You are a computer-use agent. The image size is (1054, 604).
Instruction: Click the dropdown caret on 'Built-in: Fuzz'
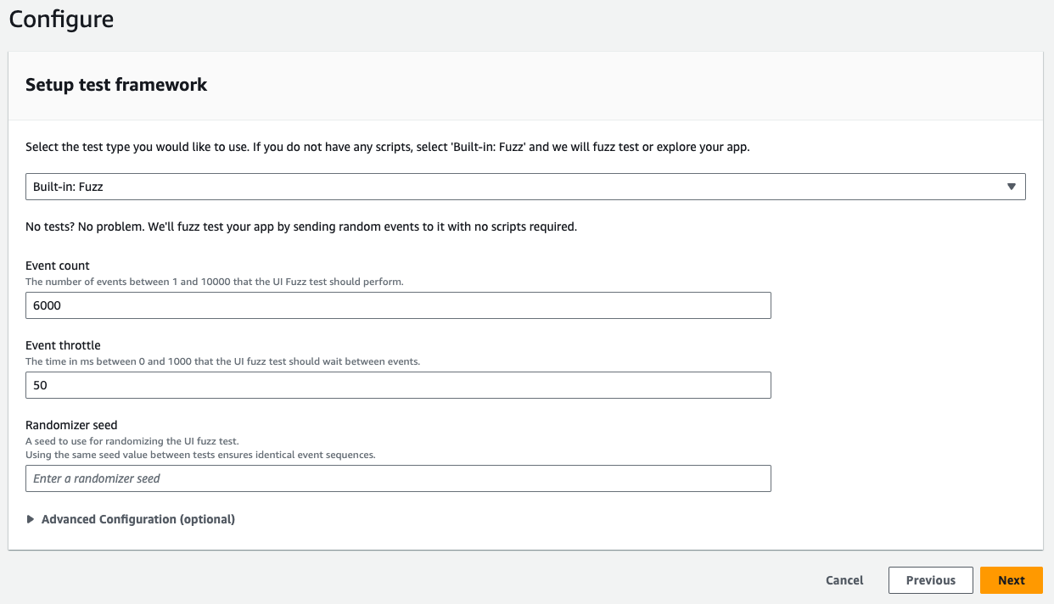click(x=1013, y=186)
